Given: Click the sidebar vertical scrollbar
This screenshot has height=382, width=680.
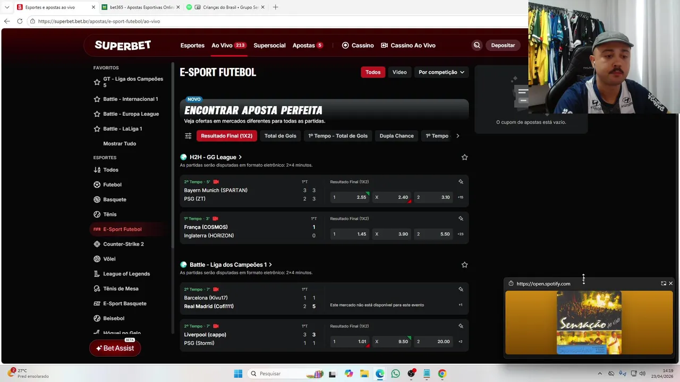Looking at the screenshot, I should [173, 154].
